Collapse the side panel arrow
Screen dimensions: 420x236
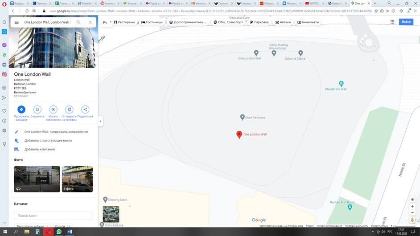(101, 121)
